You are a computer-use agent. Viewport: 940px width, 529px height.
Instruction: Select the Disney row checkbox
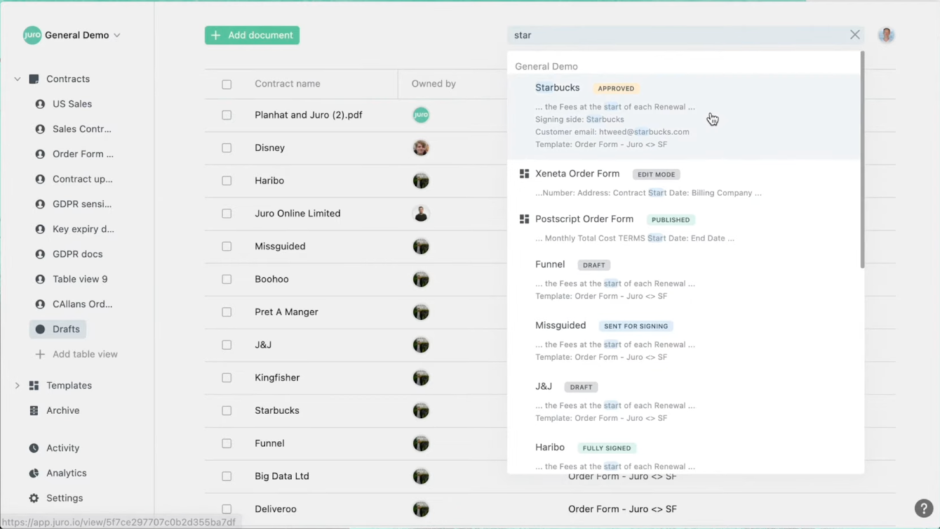(x=227, y=148)
